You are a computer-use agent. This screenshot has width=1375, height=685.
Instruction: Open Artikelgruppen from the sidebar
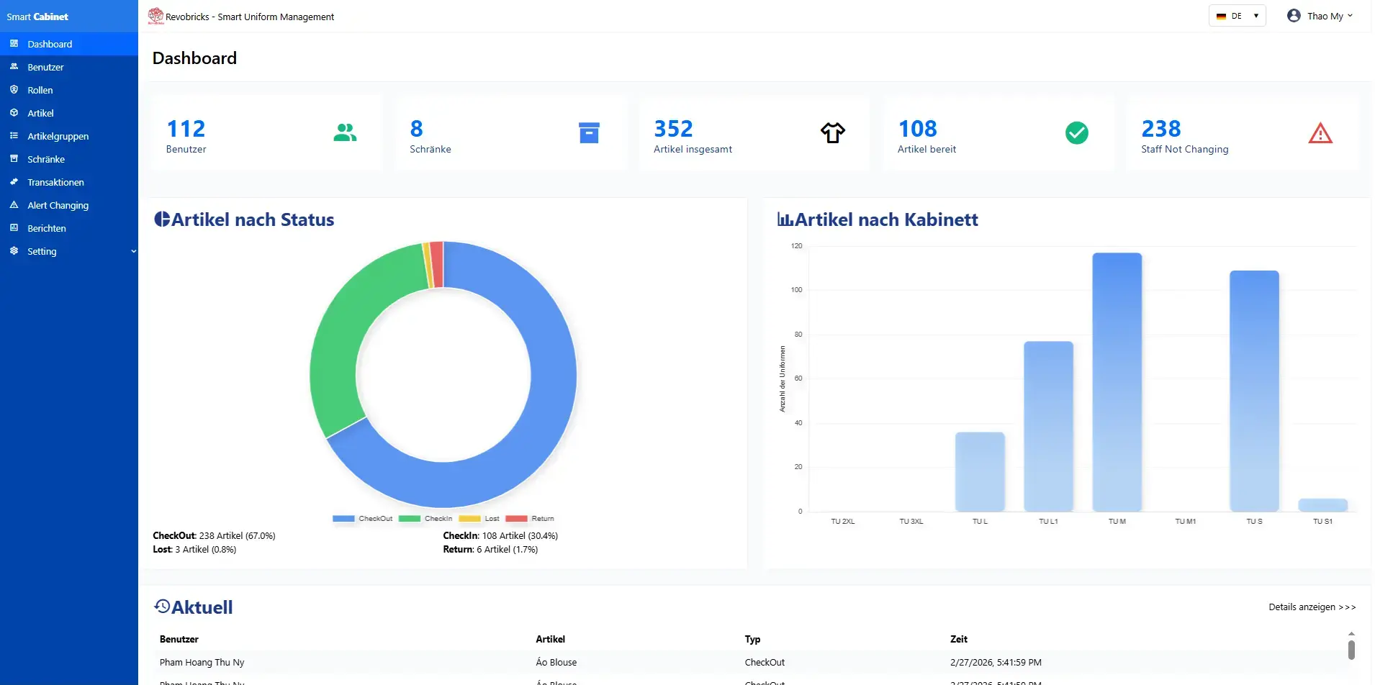tap(58, 136)
